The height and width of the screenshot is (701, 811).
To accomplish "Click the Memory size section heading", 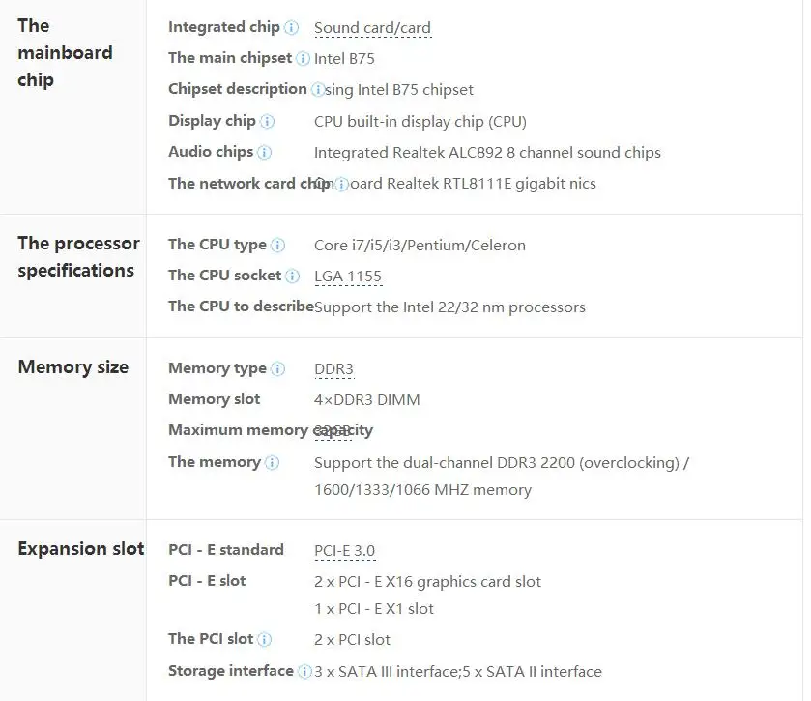I will [73, 367].
